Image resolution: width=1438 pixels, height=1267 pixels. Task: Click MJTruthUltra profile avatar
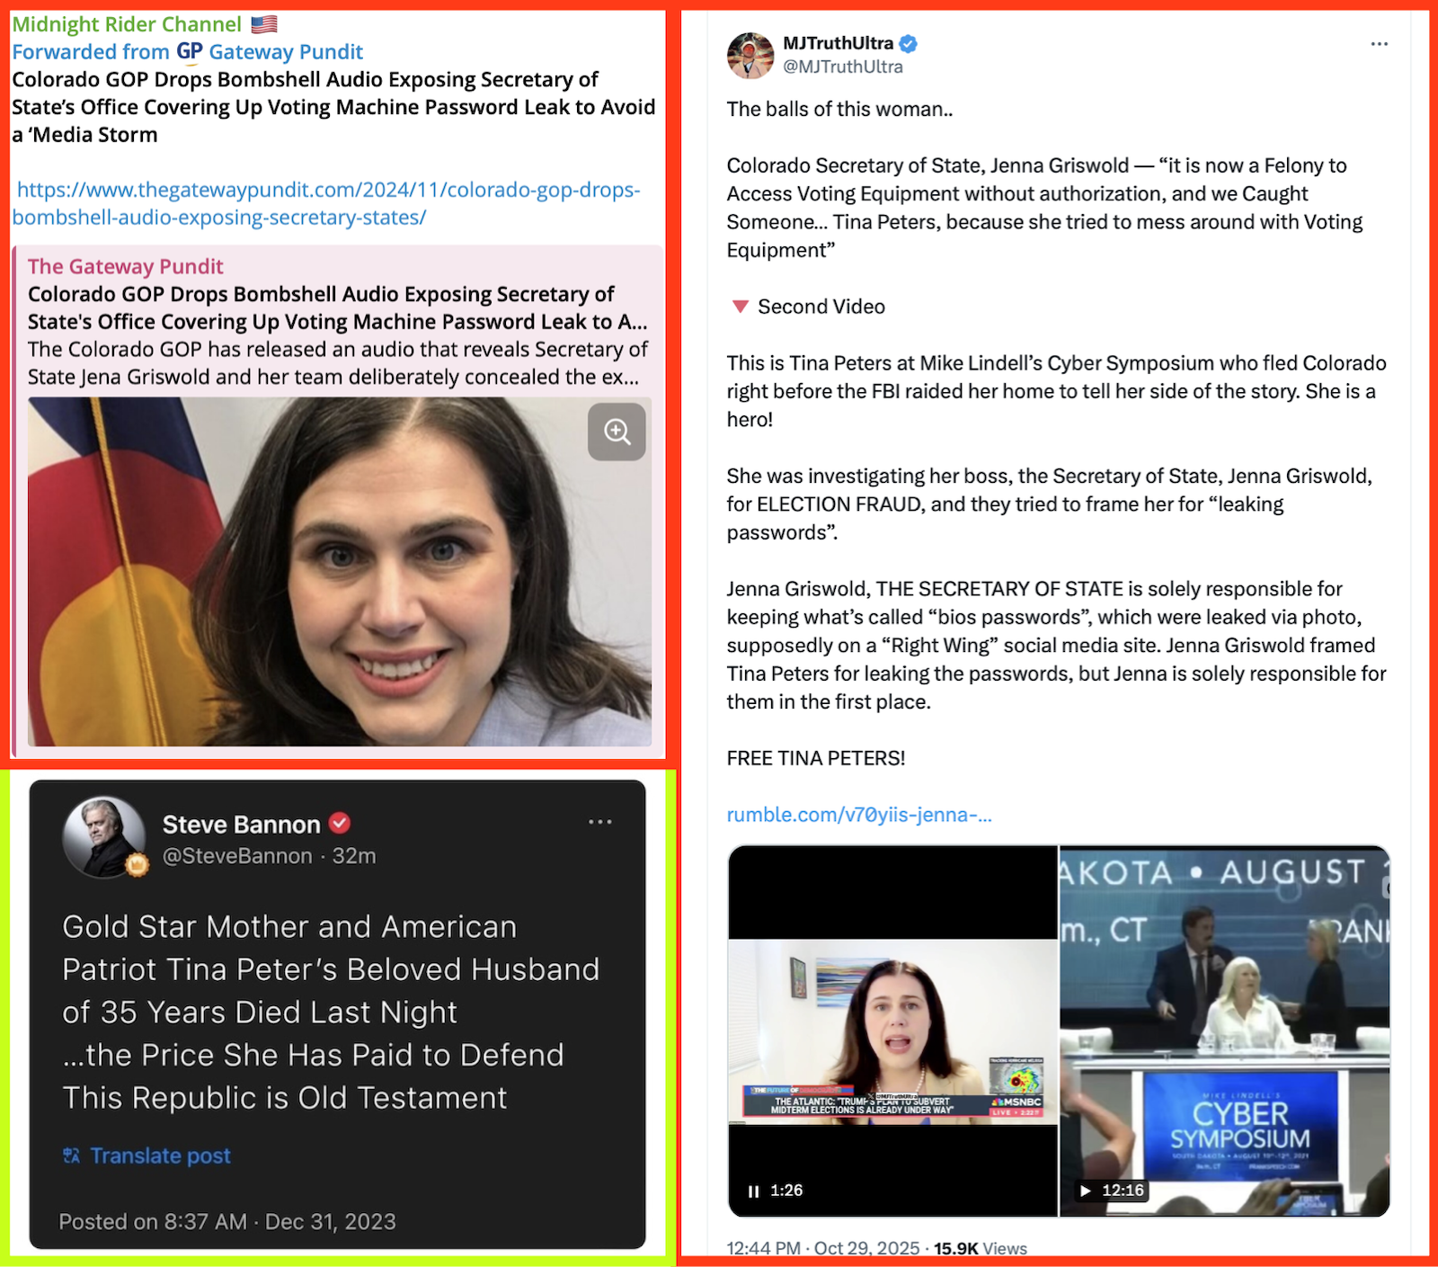point(750,56)
